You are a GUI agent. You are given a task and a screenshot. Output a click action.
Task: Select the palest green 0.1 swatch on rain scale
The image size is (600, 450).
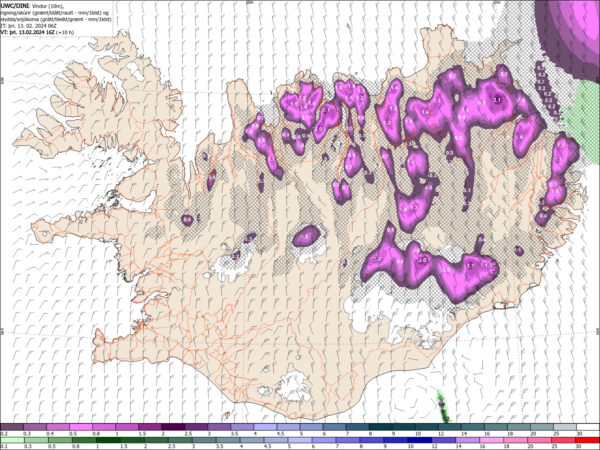[x=12, y=440]
